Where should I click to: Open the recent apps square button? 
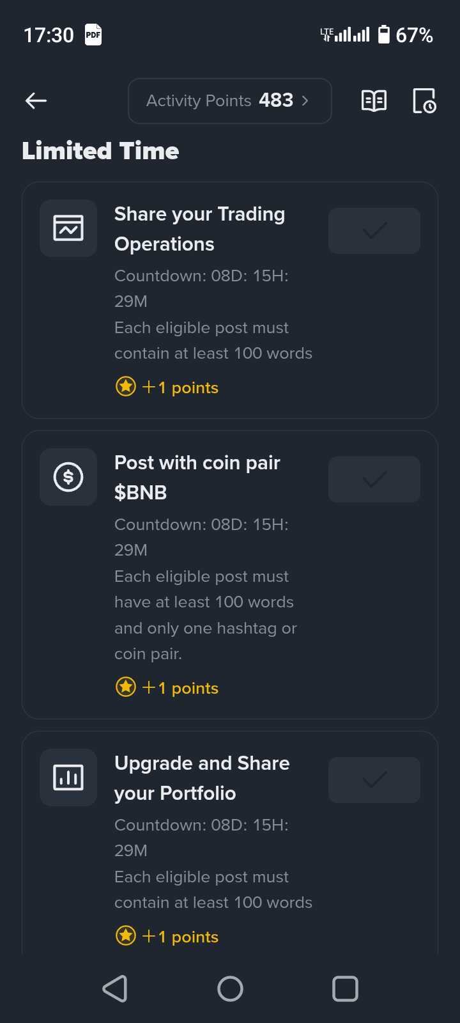point(345,988)
